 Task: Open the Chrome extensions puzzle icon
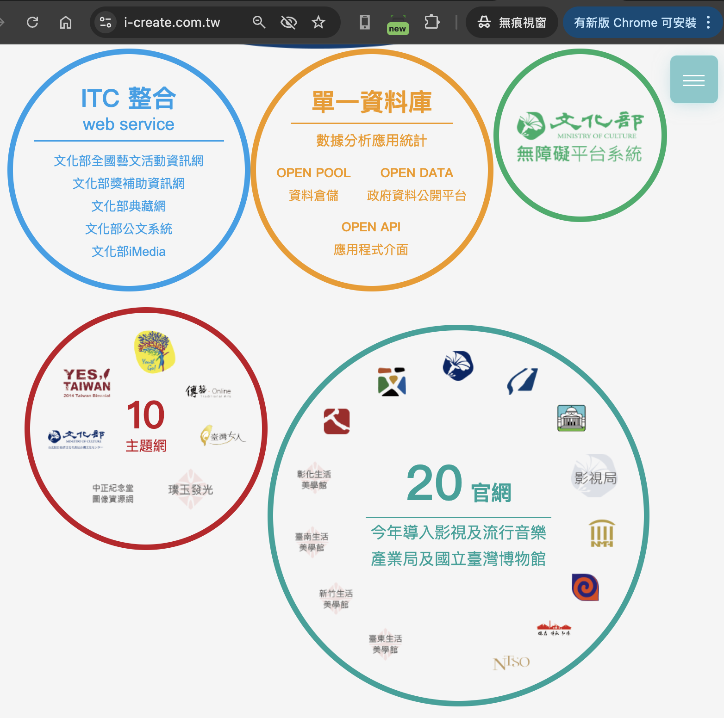(x=431, y=22)
